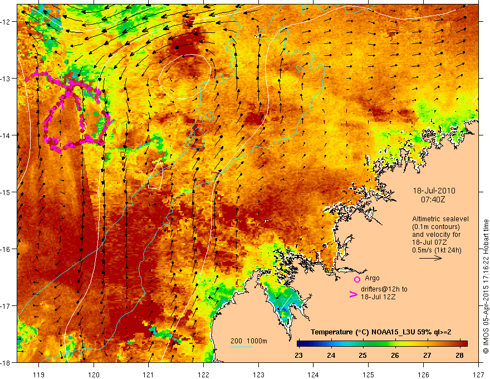Click the temperature color bar scale
490x379 pixels.
382,343
